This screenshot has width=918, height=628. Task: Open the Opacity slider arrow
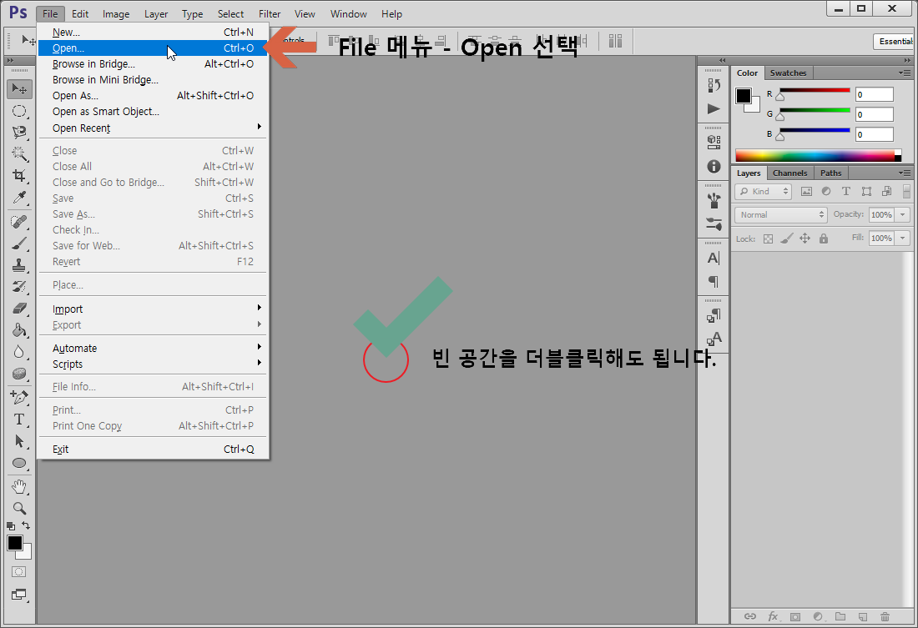click(903, 215)
